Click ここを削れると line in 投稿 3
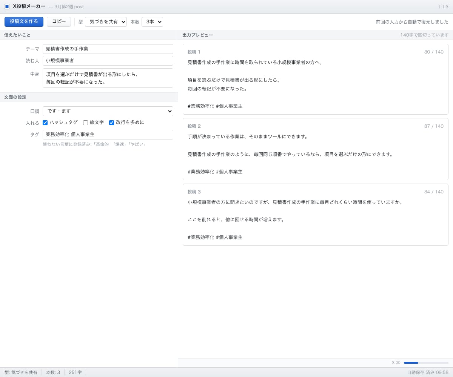This screenshot has height=377, width=453. point(236,220)
